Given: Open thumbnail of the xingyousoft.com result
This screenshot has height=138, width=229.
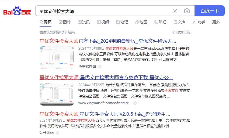Looking at the screenshot, I should coord(57,94).
